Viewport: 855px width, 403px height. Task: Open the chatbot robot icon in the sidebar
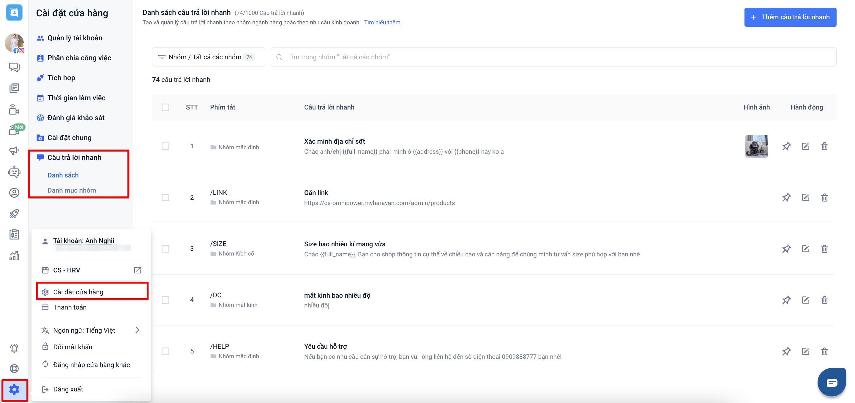[x=14, y=172]
